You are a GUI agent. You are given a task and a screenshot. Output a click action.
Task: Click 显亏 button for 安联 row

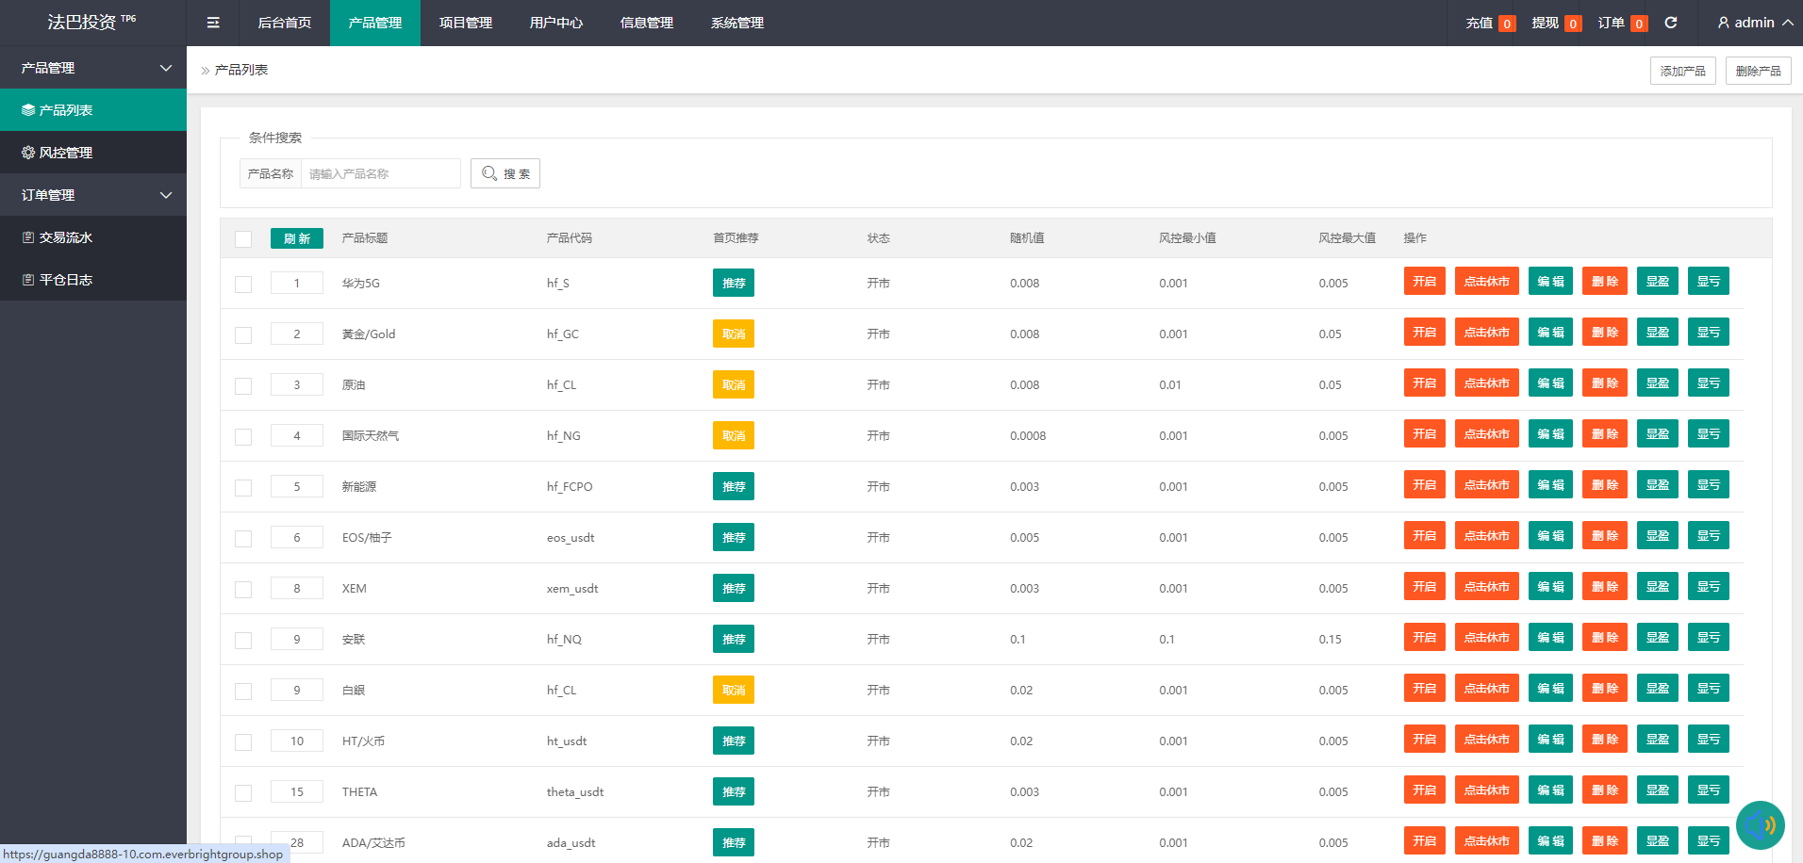pos(1709,637)
